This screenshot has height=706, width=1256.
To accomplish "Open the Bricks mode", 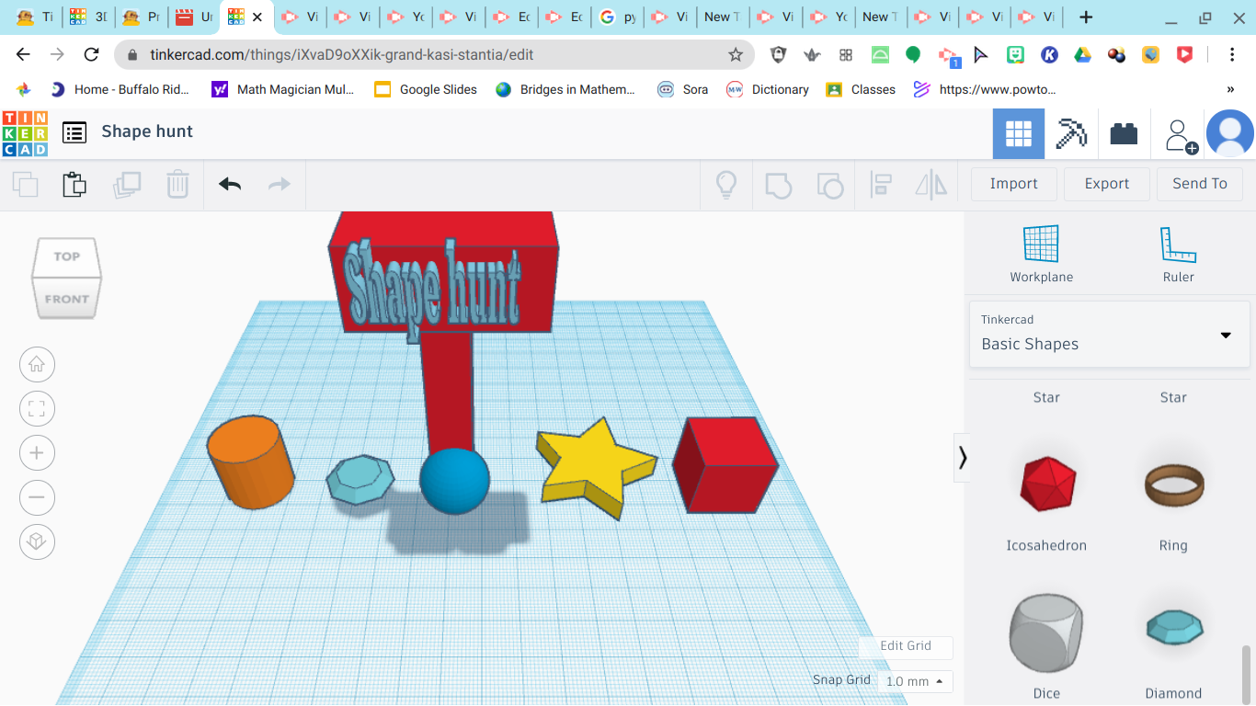I will coord(1124,134).
